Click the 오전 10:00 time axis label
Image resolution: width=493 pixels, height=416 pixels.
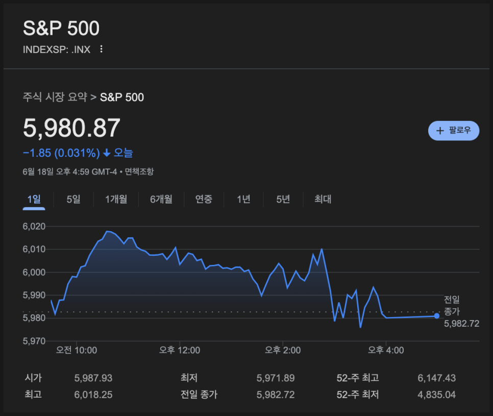(x=77, y=350)
